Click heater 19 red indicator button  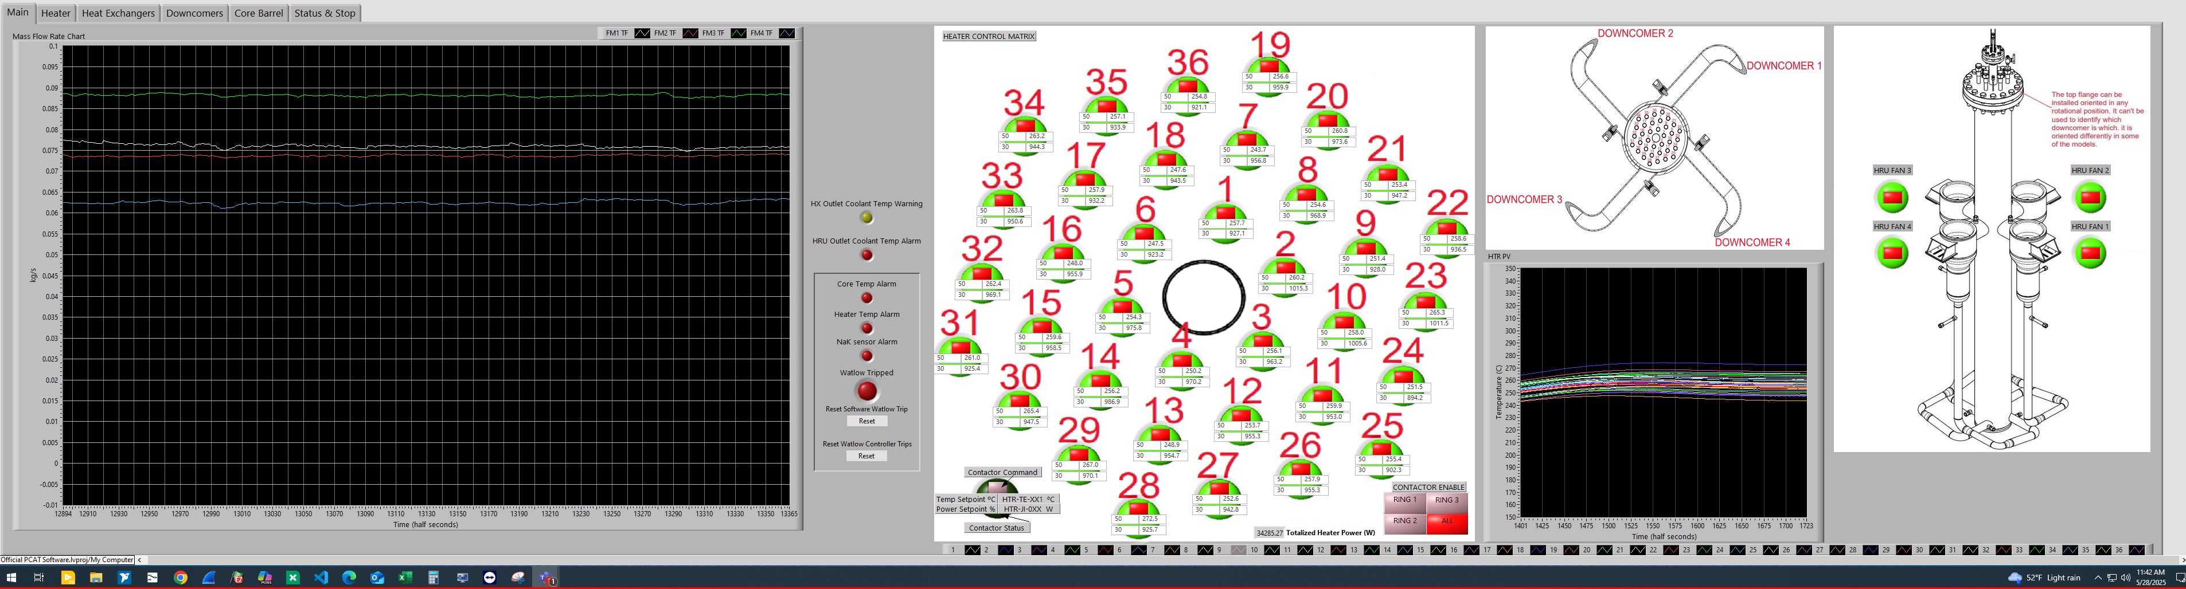[1268, 65]
